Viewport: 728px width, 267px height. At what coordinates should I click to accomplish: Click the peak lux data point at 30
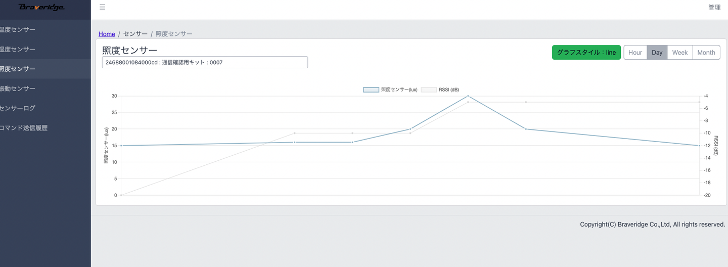468,96
